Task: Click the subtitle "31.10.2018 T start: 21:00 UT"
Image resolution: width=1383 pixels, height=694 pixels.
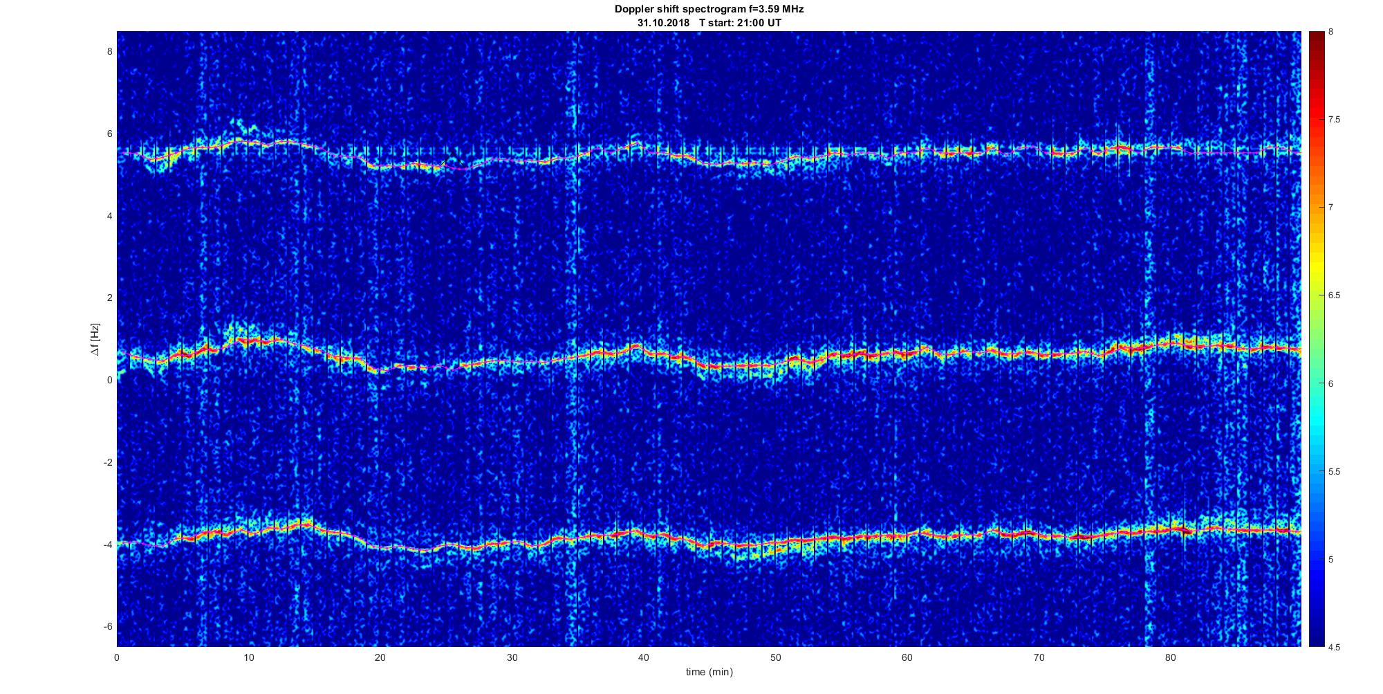Action: coord(709,23)
